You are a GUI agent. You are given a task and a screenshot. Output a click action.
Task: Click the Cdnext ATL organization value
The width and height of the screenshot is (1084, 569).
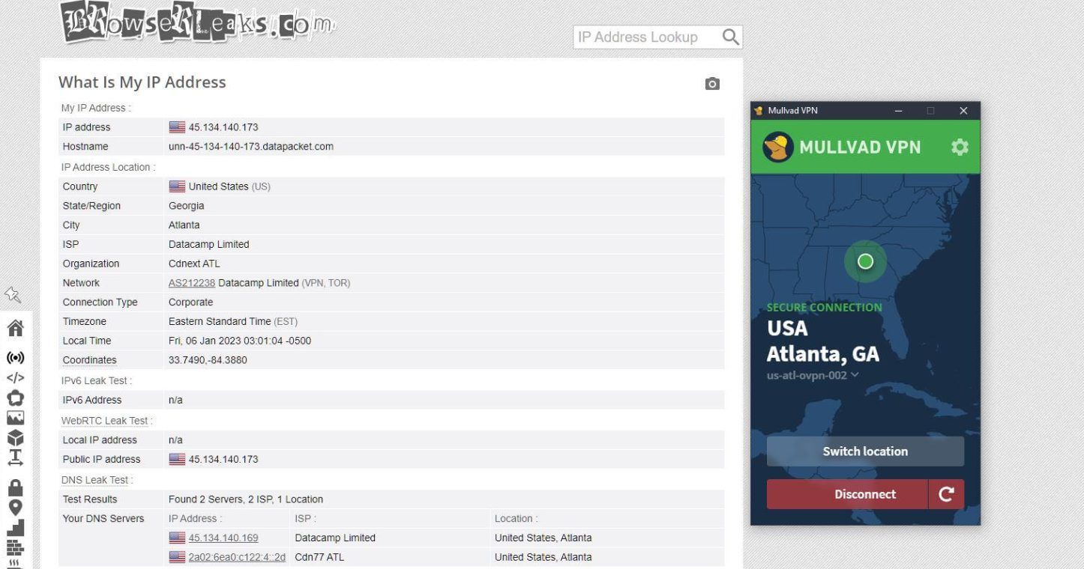tap(194, 264)
